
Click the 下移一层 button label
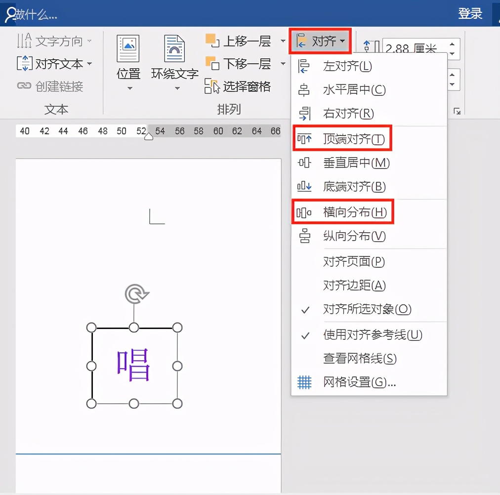[247, 64]
